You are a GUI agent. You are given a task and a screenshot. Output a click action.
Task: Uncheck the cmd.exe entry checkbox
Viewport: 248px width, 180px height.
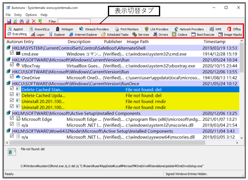click(12, 53)
